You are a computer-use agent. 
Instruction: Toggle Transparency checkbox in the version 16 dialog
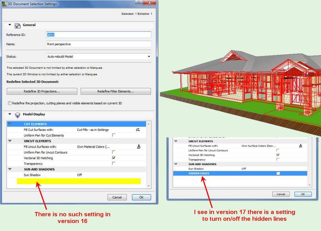click(114, 163)
